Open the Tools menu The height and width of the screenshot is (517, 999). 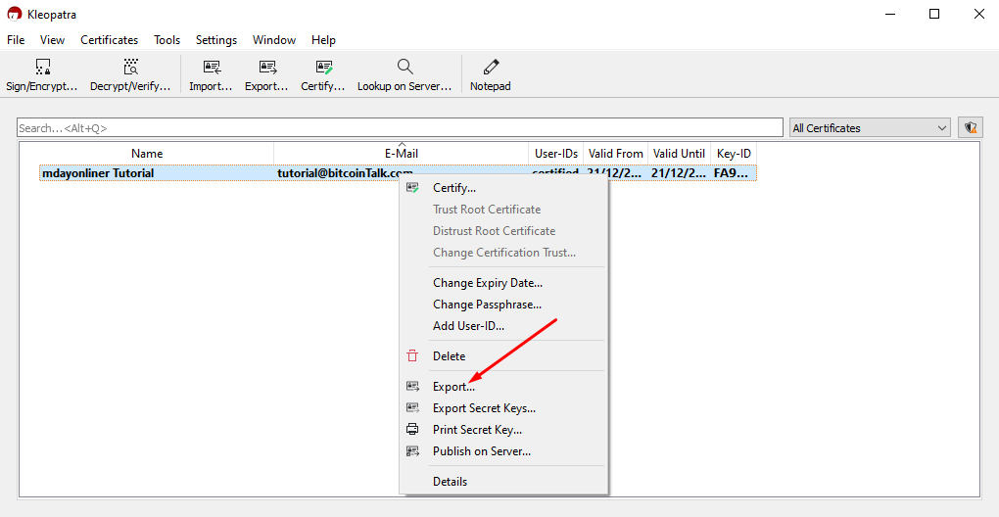(166, 40)
